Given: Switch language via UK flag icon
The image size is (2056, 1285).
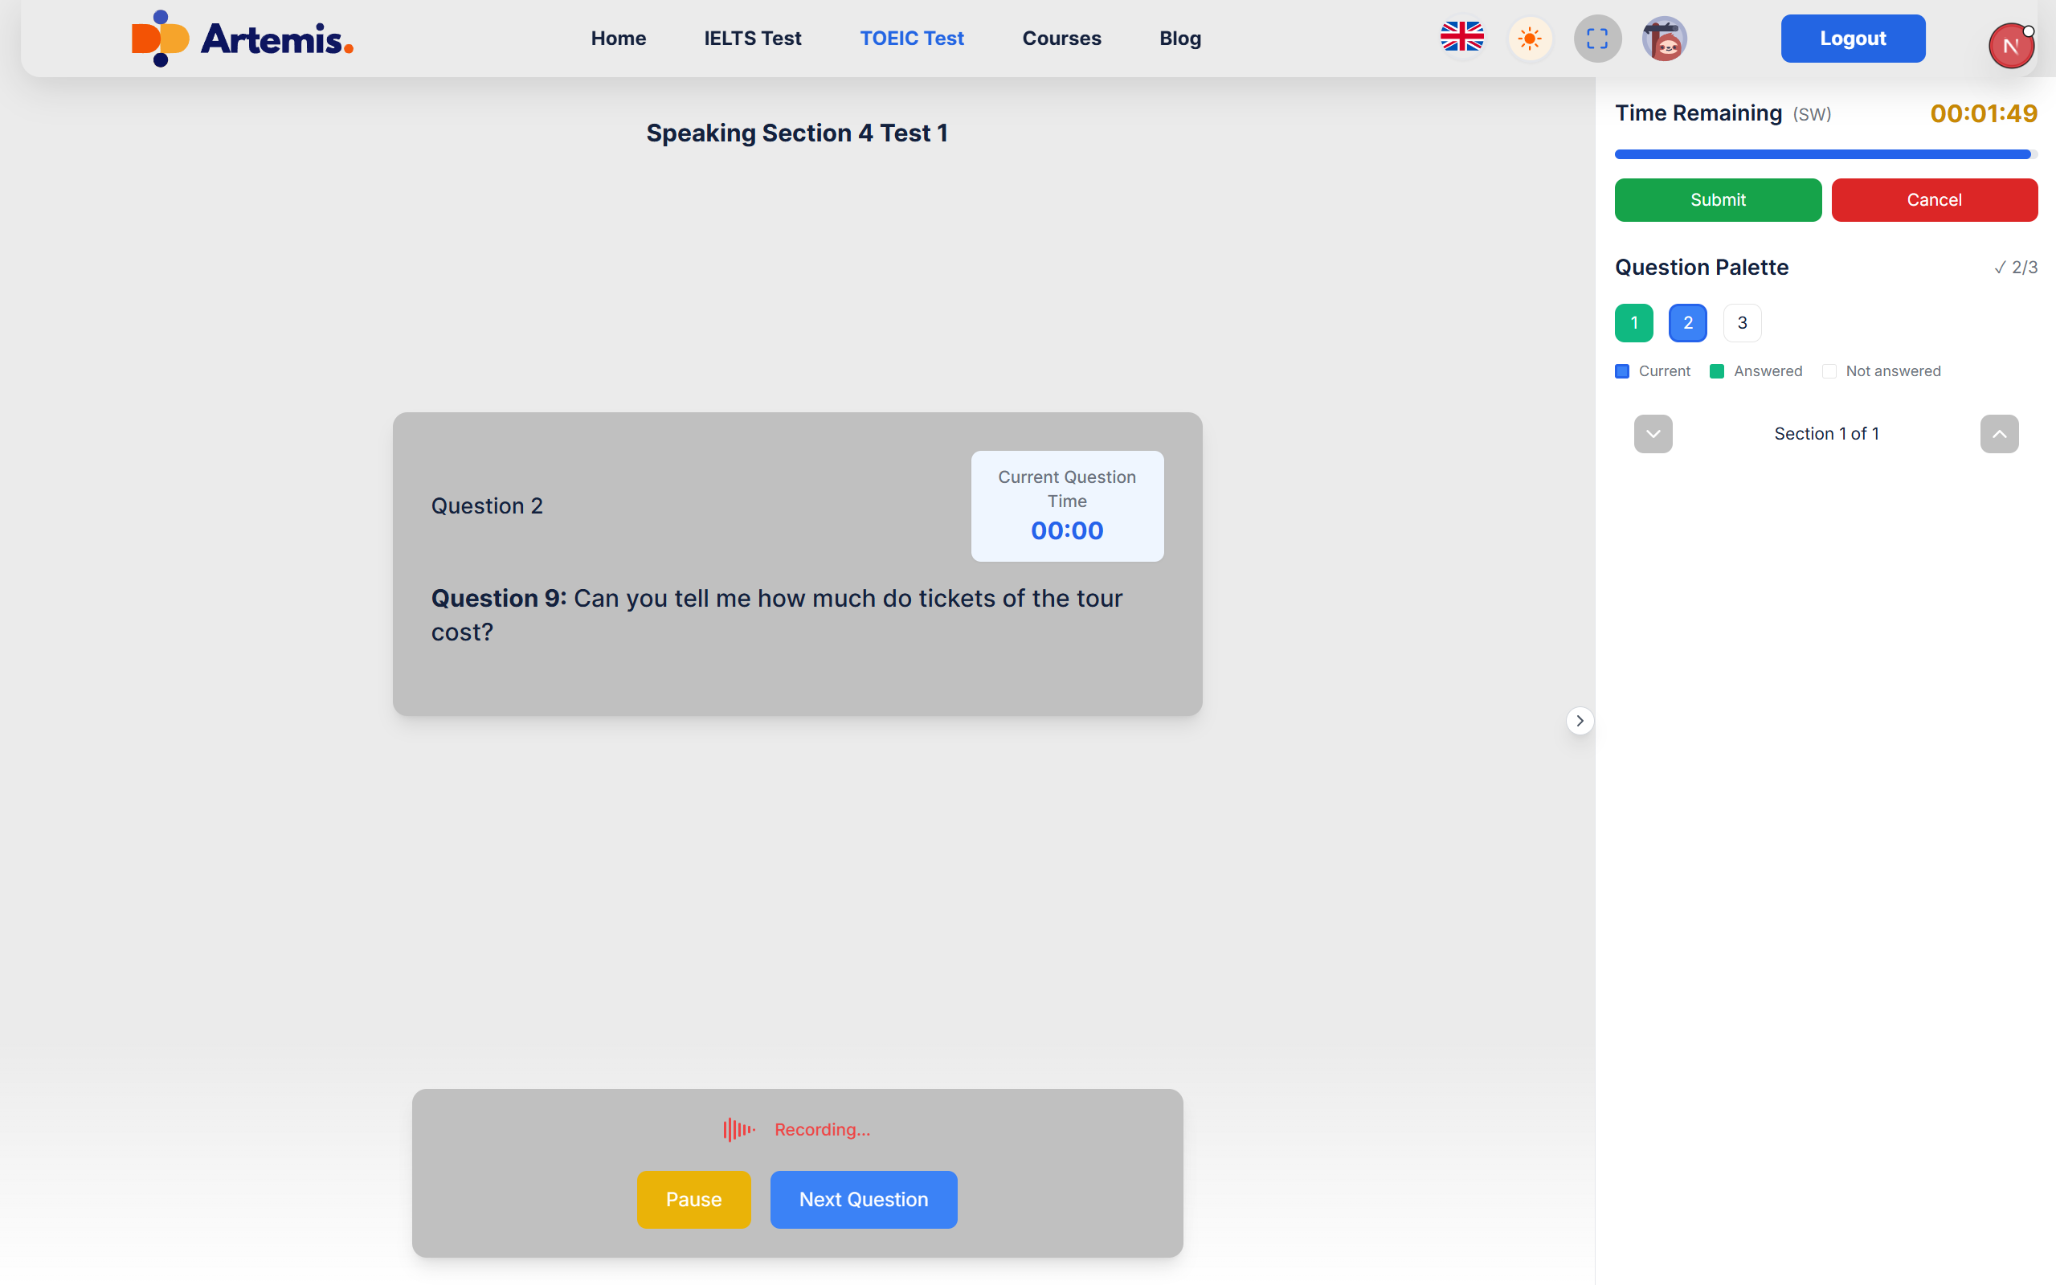Looking at the screenshot, I should pyautogui.click(x=1461, y=39).
